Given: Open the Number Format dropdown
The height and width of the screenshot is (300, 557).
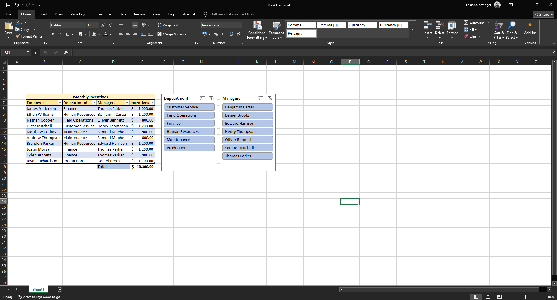Looking at the screenshot, I should click(x=240, y=25).
